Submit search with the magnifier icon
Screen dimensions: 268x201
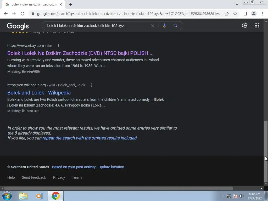pos(175,26)
